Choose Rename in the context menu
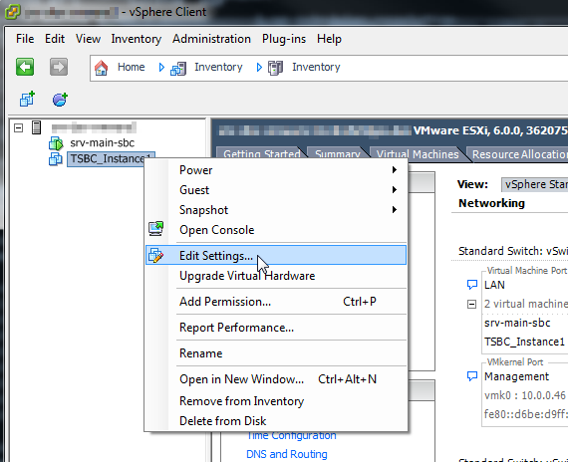Viewport: 568px width, 462px height. tap(276, 353)
